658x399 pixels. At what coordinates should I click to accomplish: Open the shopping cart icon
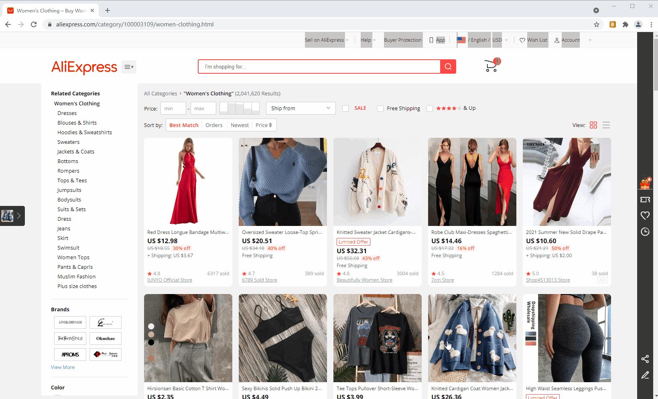coord(492,66)
